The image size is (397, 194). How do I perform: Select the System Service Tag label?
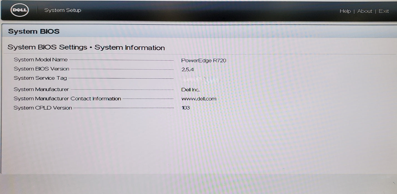tap(40, 78)
